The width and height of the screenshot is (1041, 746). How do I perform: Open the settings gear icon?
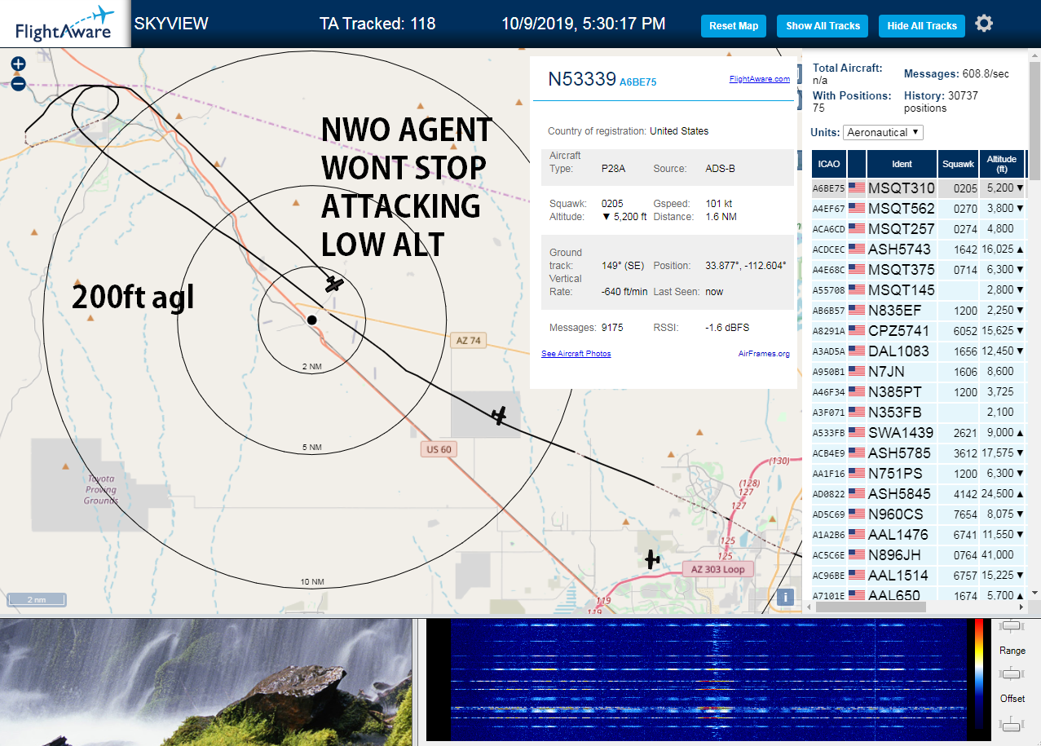tap(984, 24)
